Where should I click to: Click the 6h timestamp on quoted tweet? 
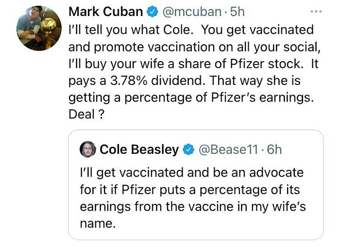point(274,149)
